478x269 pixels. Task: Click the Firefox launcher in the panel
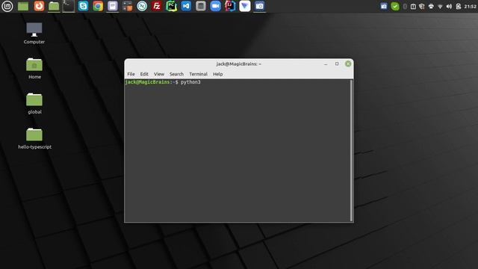39,6
